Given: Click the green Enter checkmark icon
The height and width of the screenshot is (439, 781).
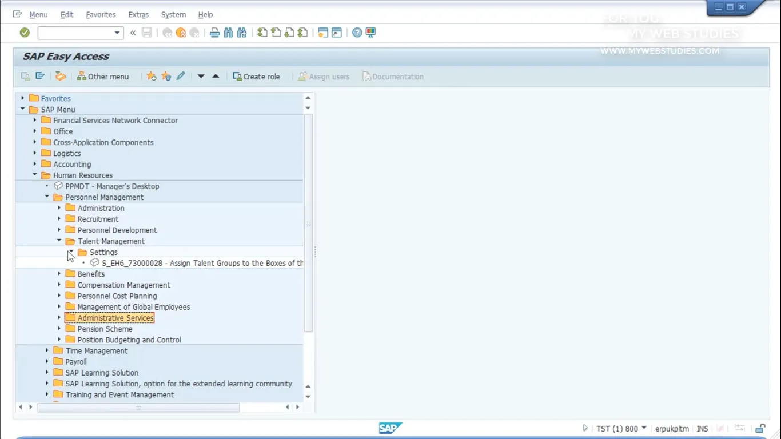Looking at the screenshot, I should pos(25,33).
